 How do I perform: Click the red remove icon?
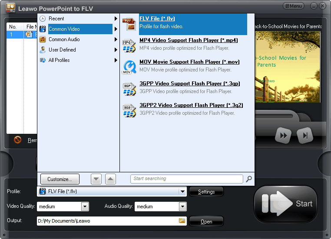tap(18, 140)
